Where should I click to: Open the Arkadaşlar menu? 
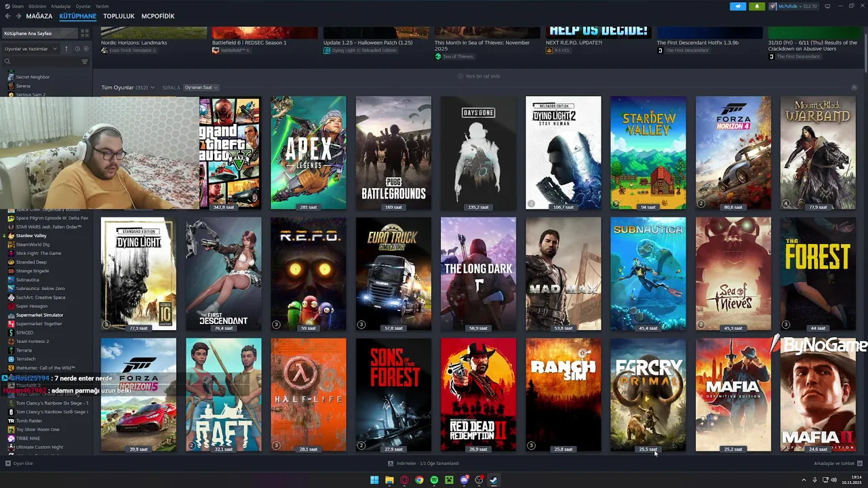coord(61,6)
